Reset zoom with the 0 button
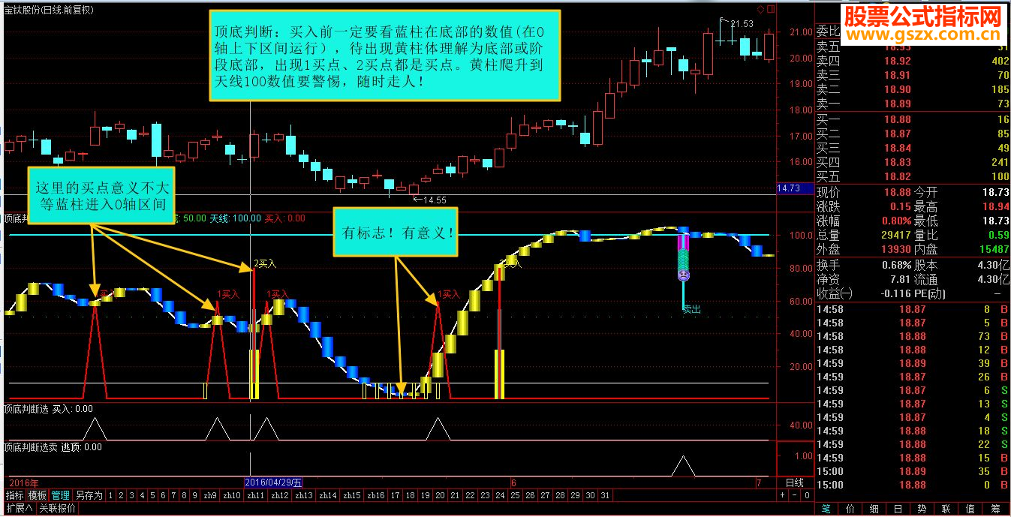Viewport: 1011px width, 517px height. [x=807, y=495]
